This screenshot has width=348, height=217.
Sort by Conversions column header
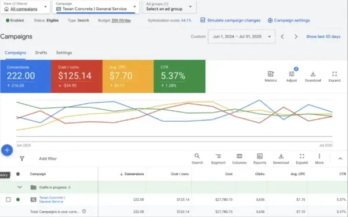[132, 174]
